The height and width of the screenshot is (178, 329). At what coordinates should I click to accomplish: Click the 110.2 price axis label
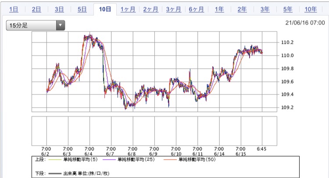[x=287, y=42]
